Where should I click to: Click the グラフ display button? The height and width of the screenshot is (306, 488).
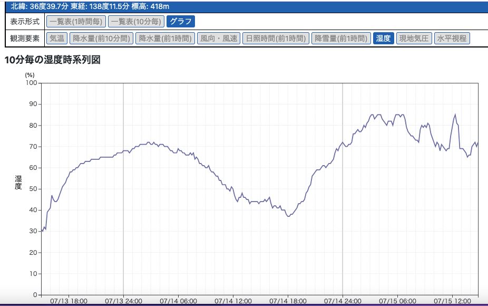181,22
